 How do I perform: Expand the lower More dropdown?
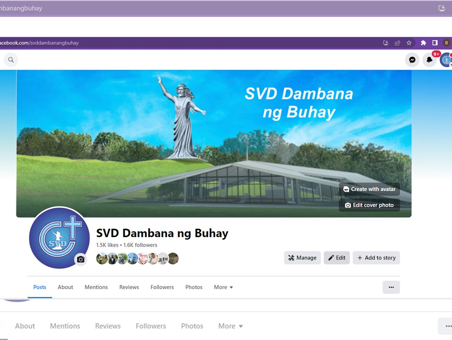pyautogui.click(x=230, y=326)
